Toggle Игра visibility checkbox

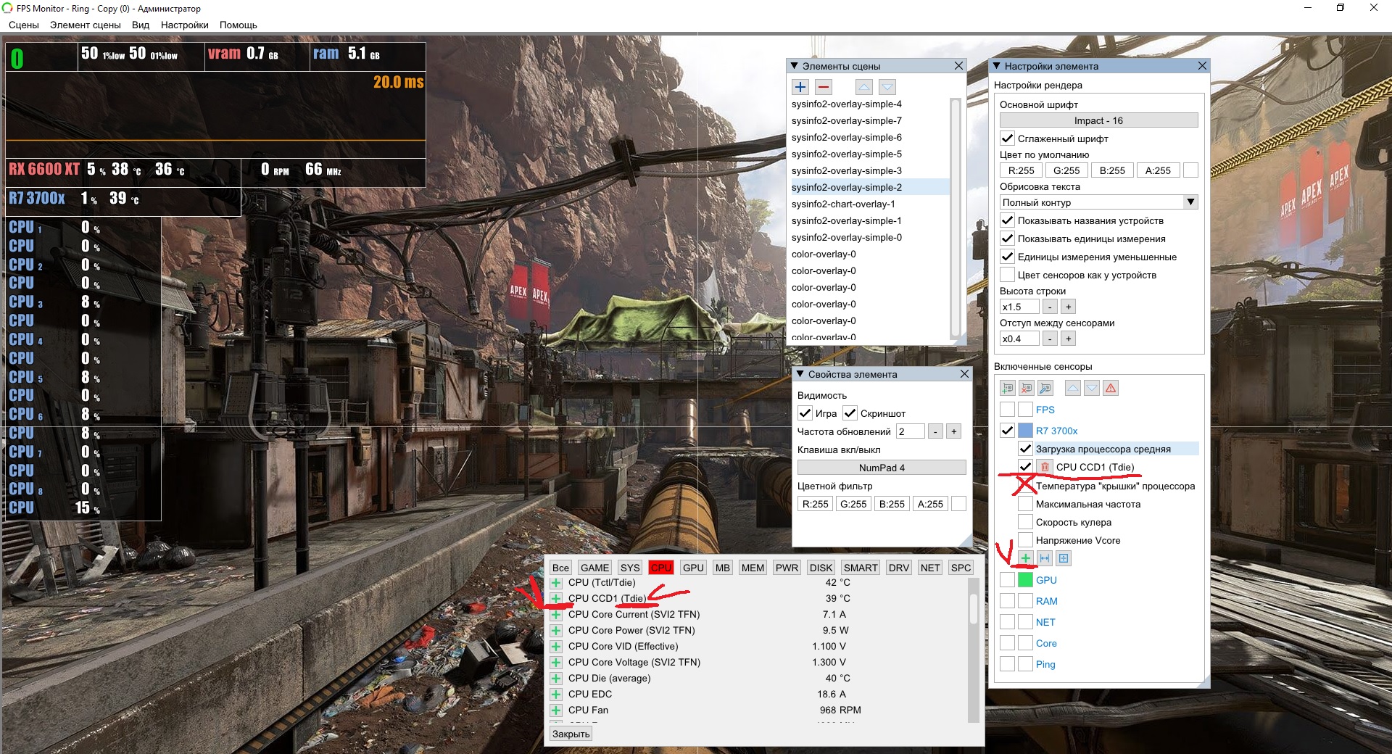(805, 413)
